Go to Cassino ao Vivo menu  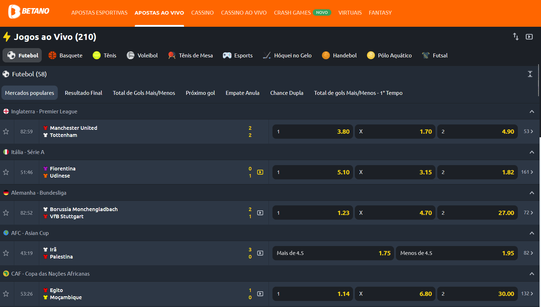(244, 13)
